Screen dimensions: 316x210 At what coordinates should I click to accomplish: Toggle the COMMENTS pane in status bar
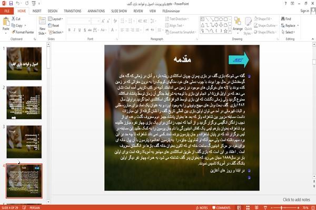coord(221,207)
